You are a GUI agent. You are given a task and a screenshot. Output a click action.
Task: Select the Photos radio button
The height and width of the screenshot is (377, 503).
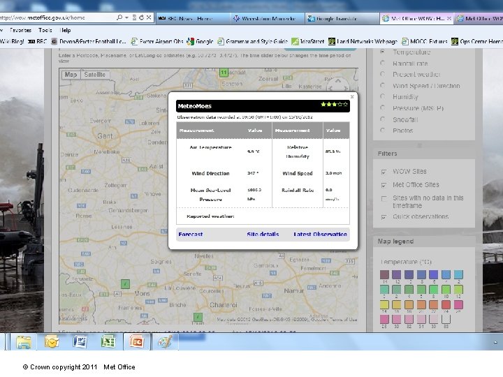pos(382,130)
